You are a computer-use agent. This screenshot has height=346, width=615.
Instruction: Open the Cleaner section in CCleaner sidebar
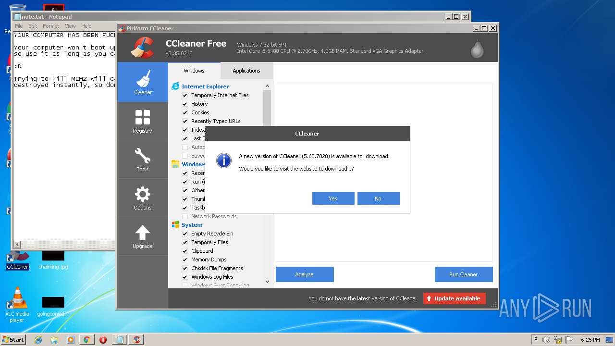click(x=143, y=82)
